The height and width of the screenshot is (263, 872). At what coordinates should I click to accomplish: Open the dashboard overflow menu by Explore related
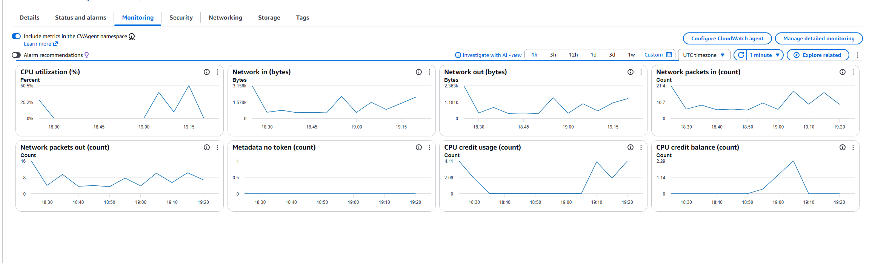coord(858,55)
